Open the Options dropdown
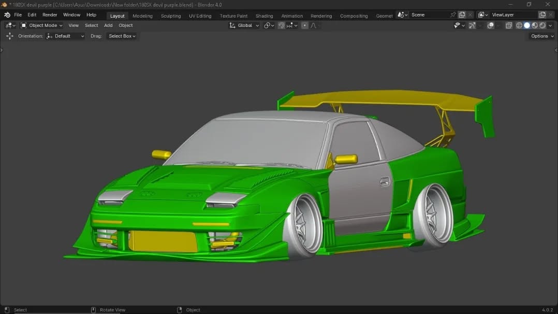 pos(542,36)
